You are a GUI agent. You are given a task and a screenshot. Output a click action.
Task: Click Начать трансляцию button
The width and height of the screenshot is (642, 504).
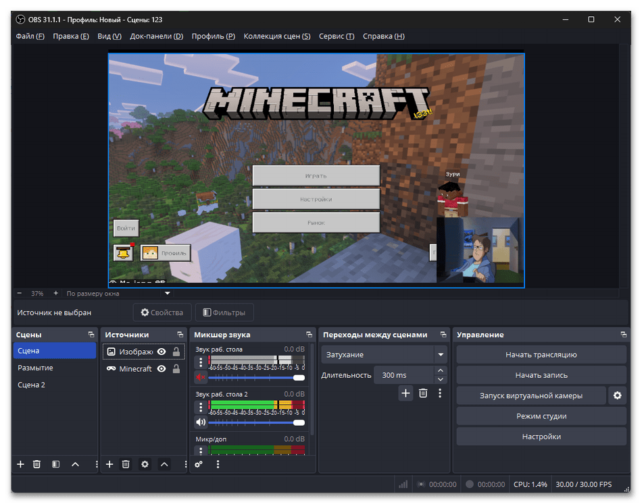(x=541, y=354)
